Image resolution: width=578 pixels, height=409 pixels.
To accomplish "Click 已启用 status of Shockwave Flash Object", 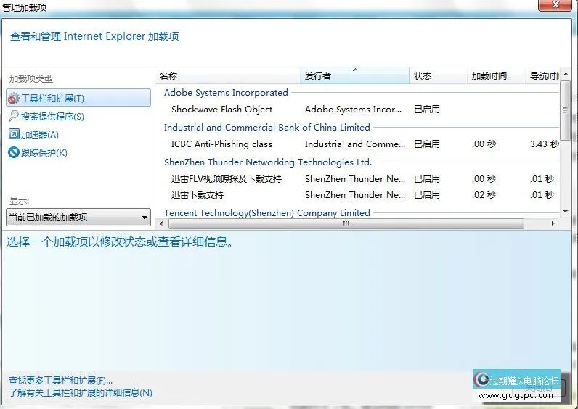I will (427, 110).
